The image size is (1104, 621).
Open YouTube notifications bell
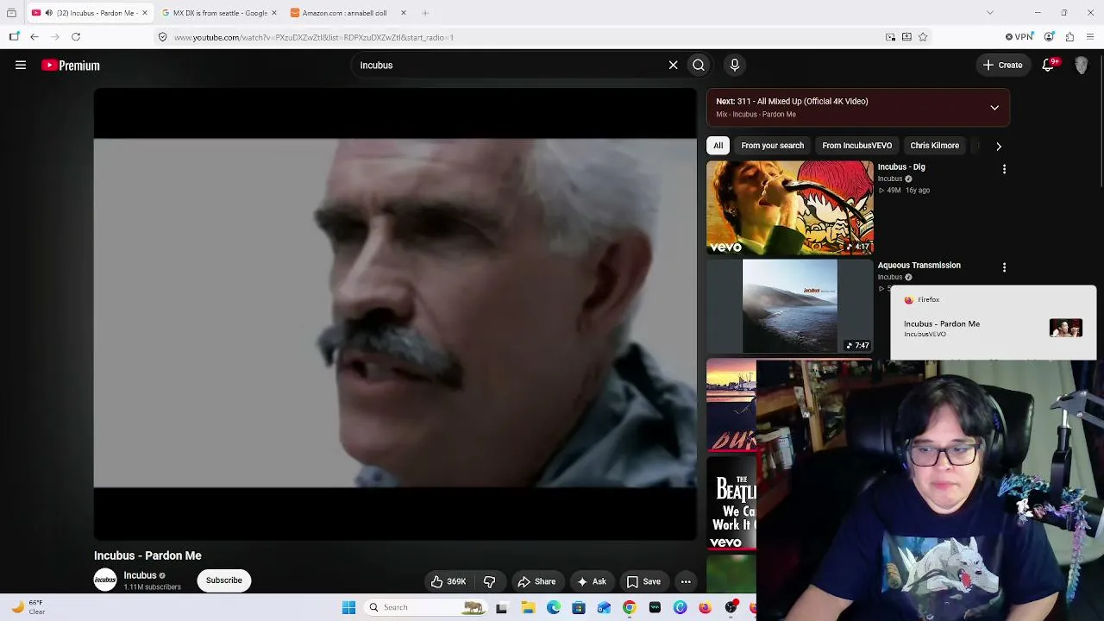[x=1049, y=65]
